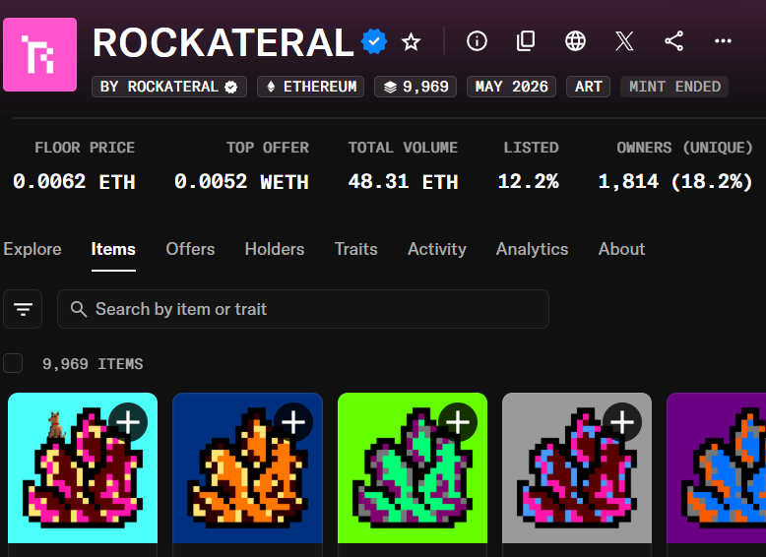The width and height of the screenshot is (766, 557).
Task: Click the top offer value 0.0052 WETH
Action: [x=241, y=182]
